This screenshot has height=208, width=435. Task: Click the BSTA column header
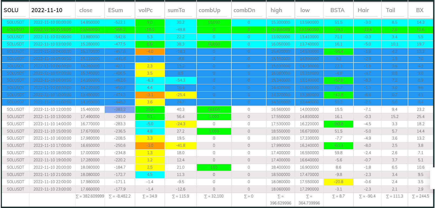click(337, 10)
